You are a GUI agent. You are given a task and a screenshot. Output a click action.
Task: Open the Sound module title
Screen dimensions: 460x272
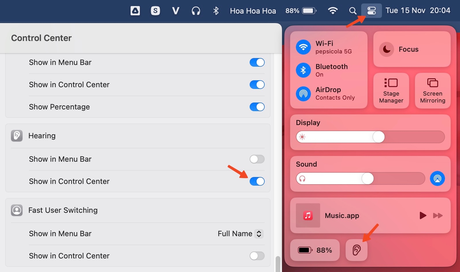click(306, 164)
